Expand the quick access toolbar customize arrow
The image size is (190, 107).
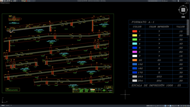click(35, 1)
